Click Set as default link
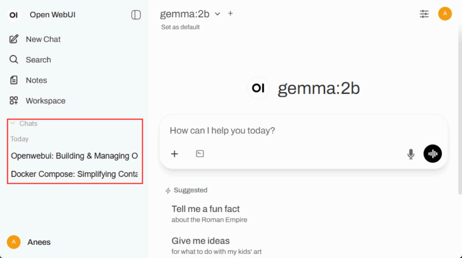This screenshot has width=462, height=258. pyautogui.click(x=180, y=27)
